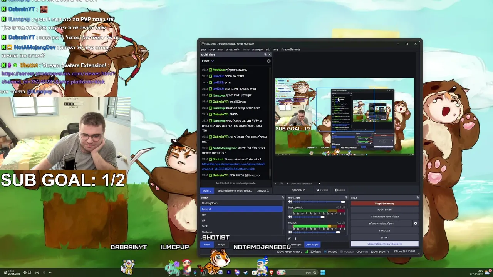Open the עזרה (Help) menu
Viewport: 493px width, 277px height.
coord(276,49)
